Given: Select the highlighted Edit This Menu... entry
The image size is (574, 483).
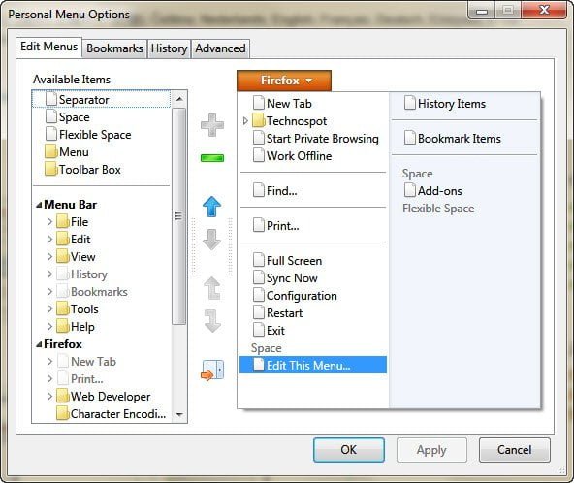Looking at the screenshot, I should [313, 365].
